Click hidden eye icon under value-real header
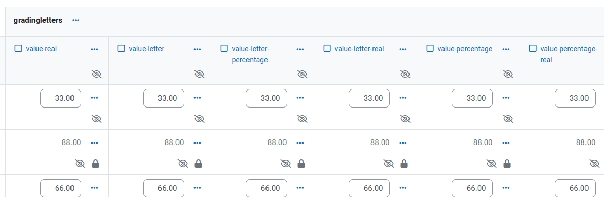The image size is (604, 197). pos(96,74)
